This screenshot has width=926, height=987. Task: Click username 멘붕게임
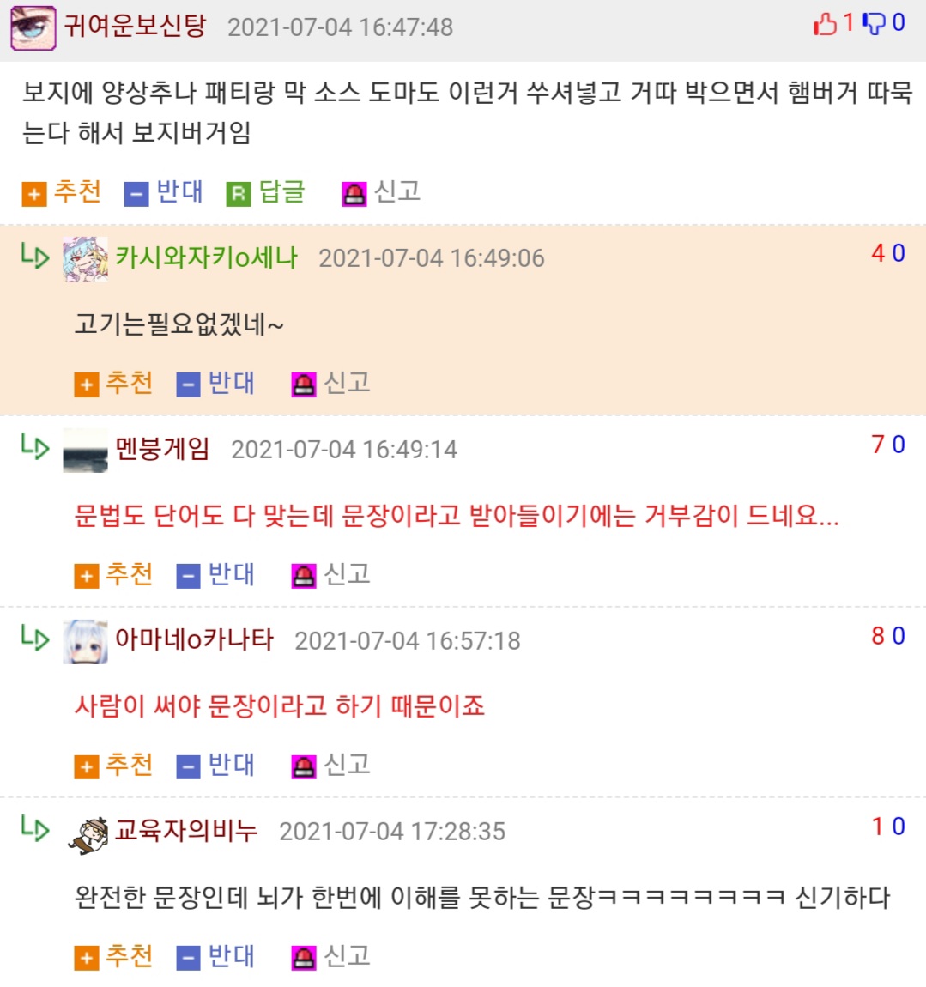pyautogui.click(x=162, y=449)
